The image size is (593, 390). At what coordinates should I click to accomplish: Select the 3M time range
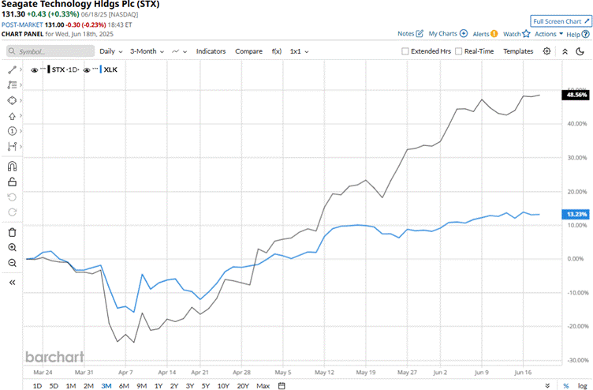pyautogui.click(x=106, y=386)
